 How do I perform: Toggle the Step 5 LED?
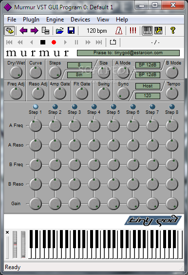coord(113,106)
